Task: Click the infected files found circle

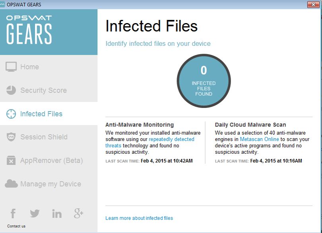Action: pyautogui.click(x=204, y=81)
